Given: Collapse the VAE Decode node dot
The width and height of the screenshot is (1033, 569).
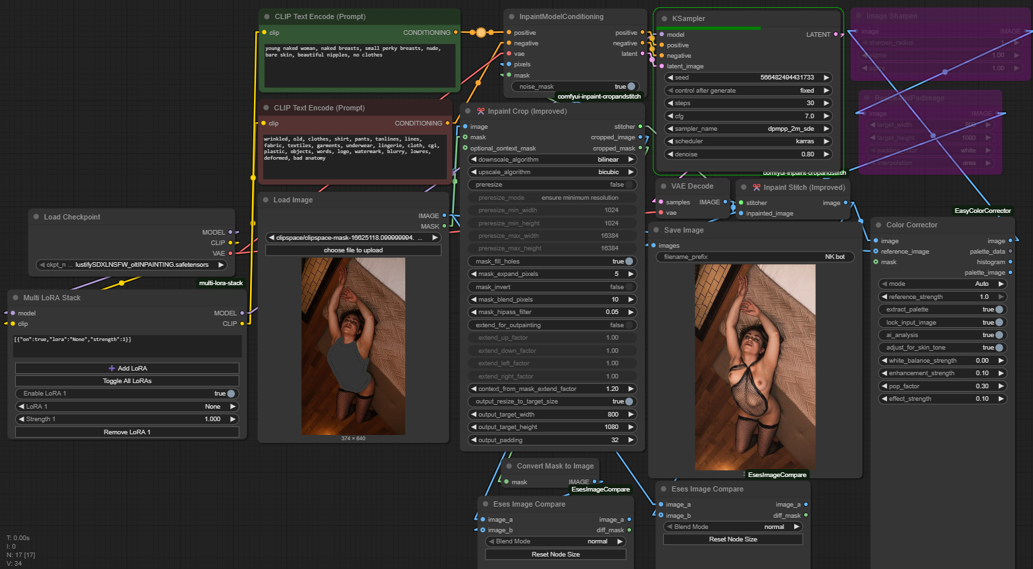Looking at the screenshot, I should 663,187.
